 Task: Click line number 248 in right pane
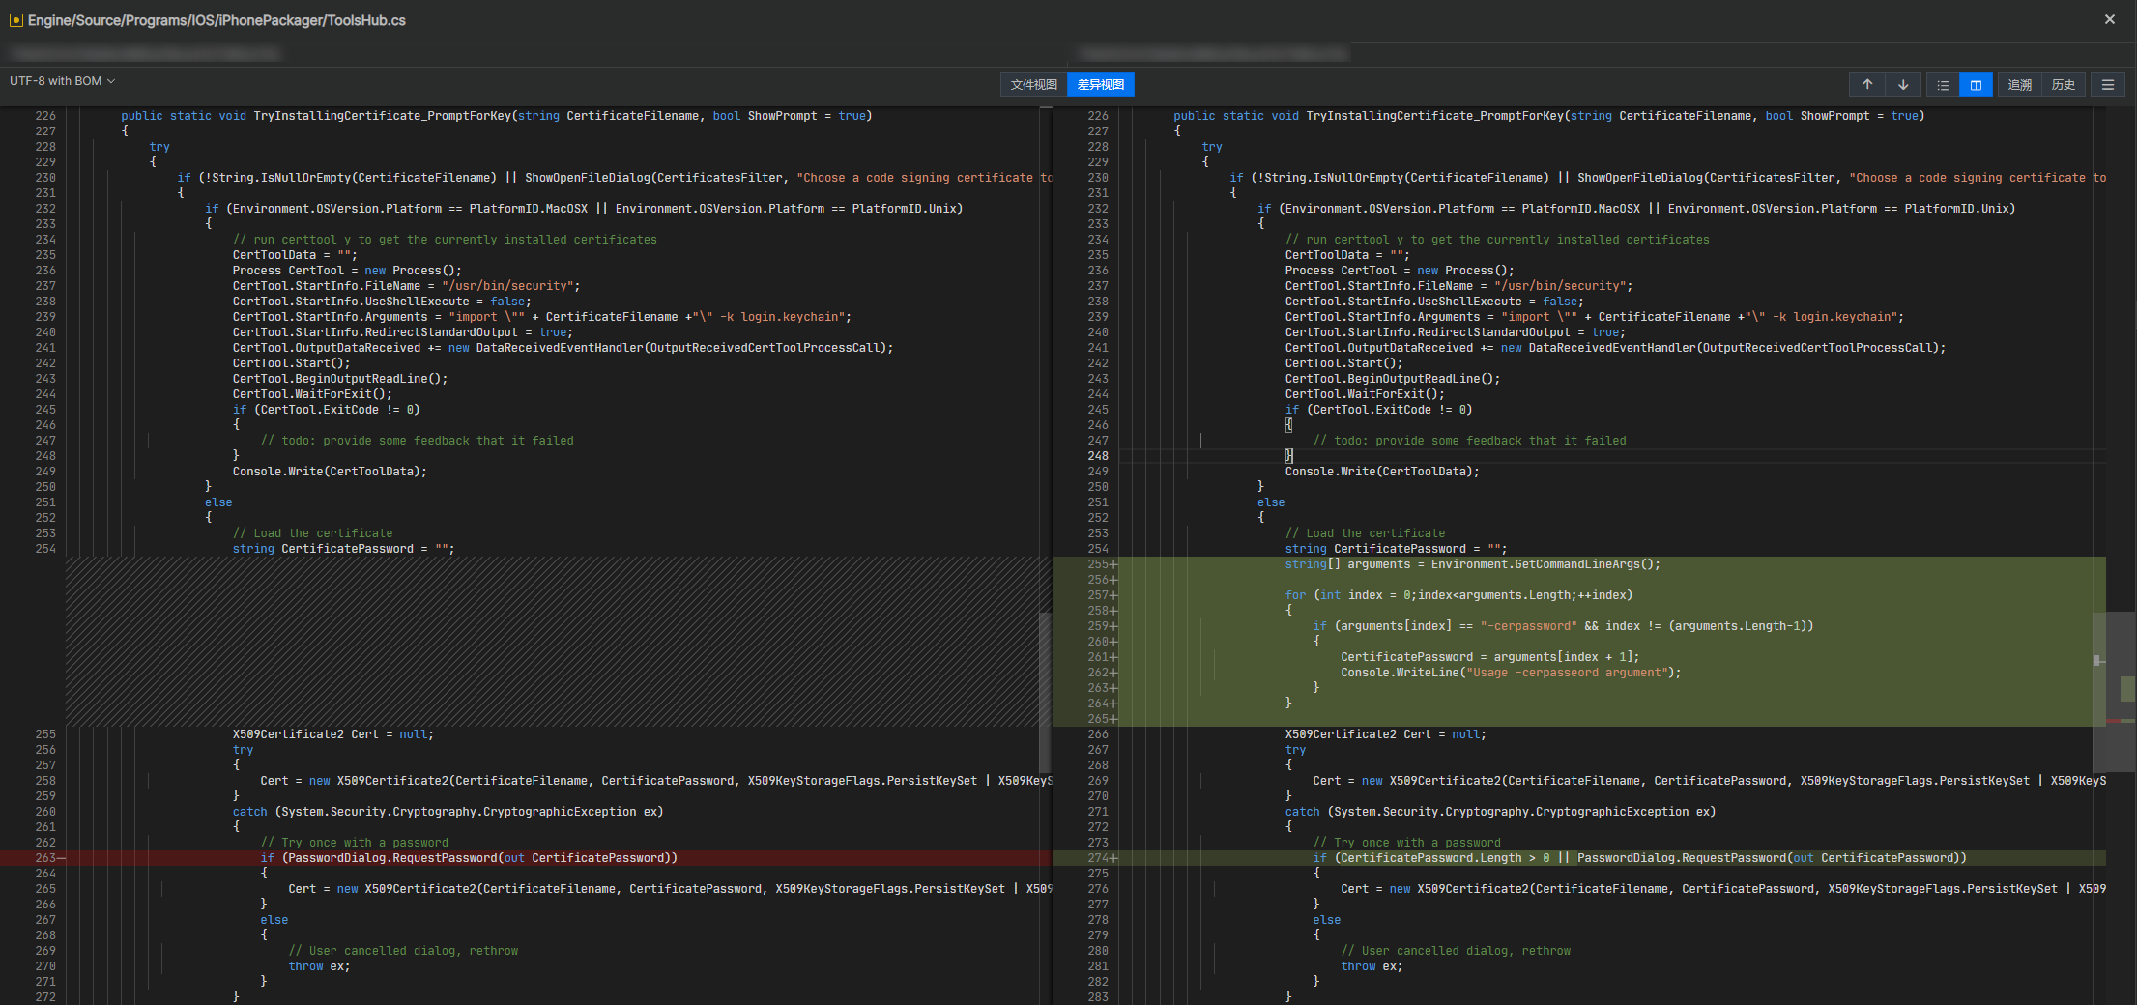point(1098,456)
